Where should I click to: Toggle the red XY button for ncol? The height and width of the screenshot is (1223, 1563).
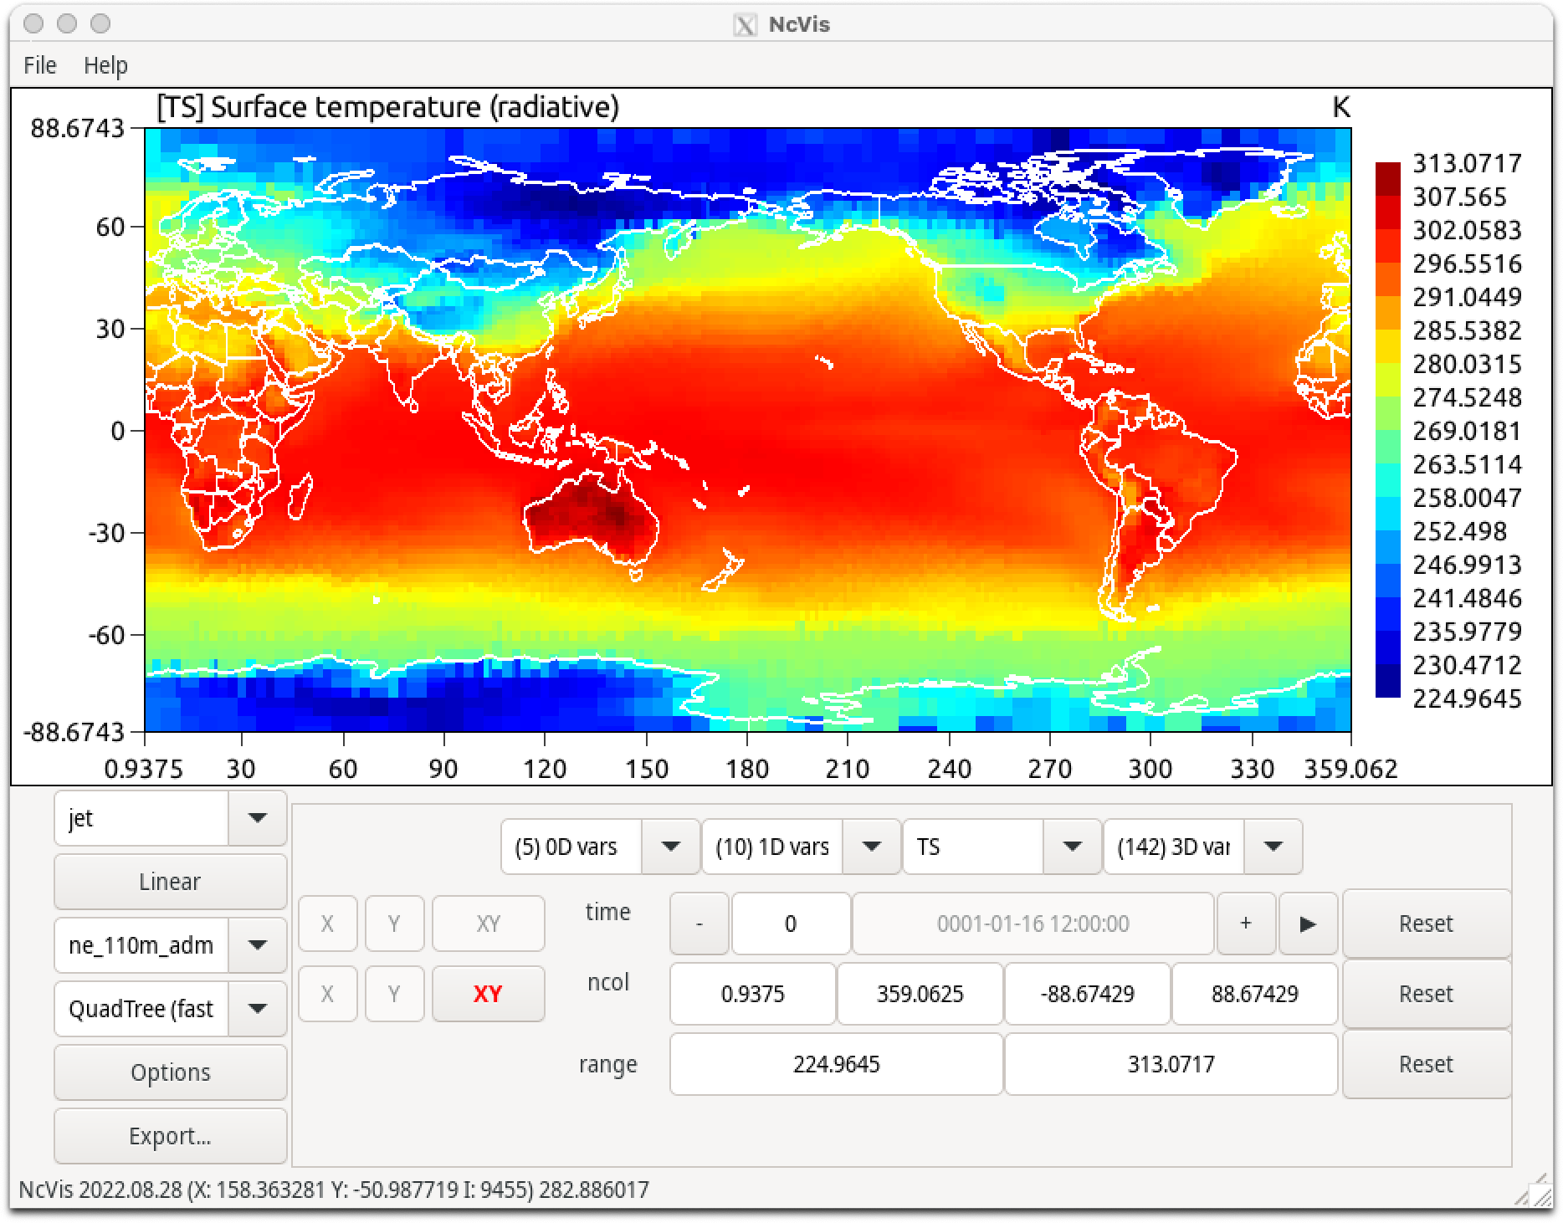pyautogui.click(x=488, y=994)
